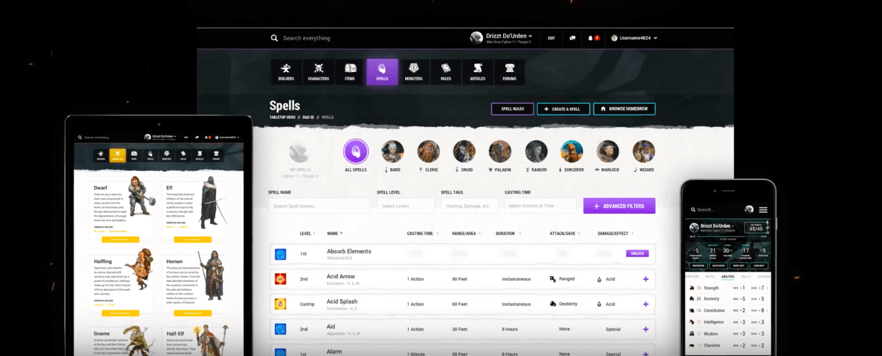This screenshot has width=882, height=356.
Task: Click the Search everything field on desktop
Action: point(307,38)
